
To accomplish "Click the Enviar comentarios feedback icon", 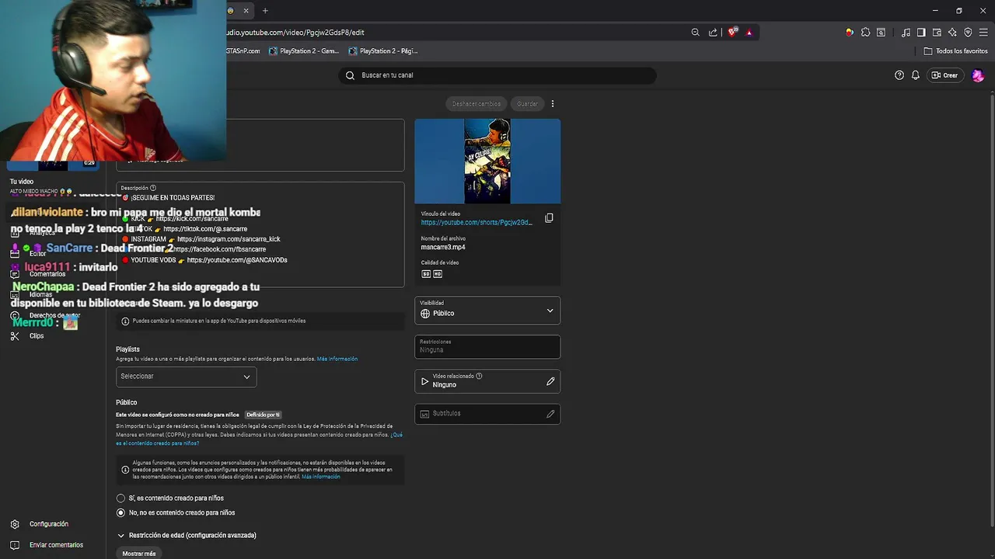I will point(15,545).
